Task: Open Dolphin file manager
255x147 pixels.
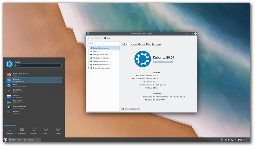Action: tap(16, 96)
